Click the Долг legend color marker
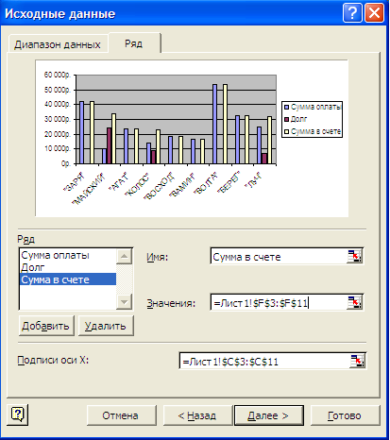Viewport: 390px width, 440px height. [x=286, y=119]
